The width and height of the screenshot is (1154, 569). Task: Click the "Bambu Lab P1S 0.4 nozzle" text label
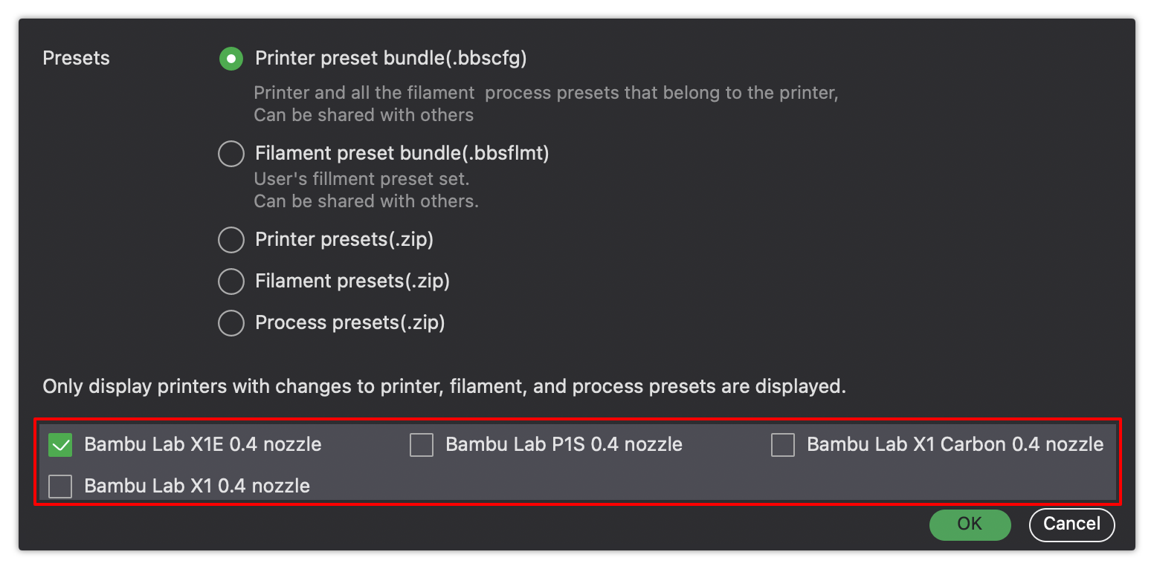coord(564,445)
